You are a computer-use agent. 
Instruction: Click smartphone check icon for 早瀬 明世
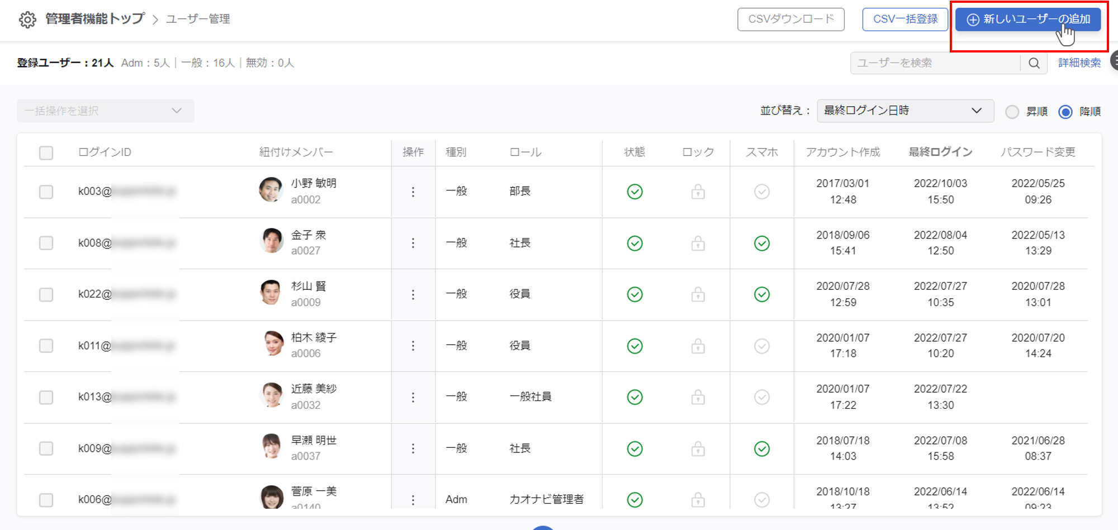[x=761, y=449]
